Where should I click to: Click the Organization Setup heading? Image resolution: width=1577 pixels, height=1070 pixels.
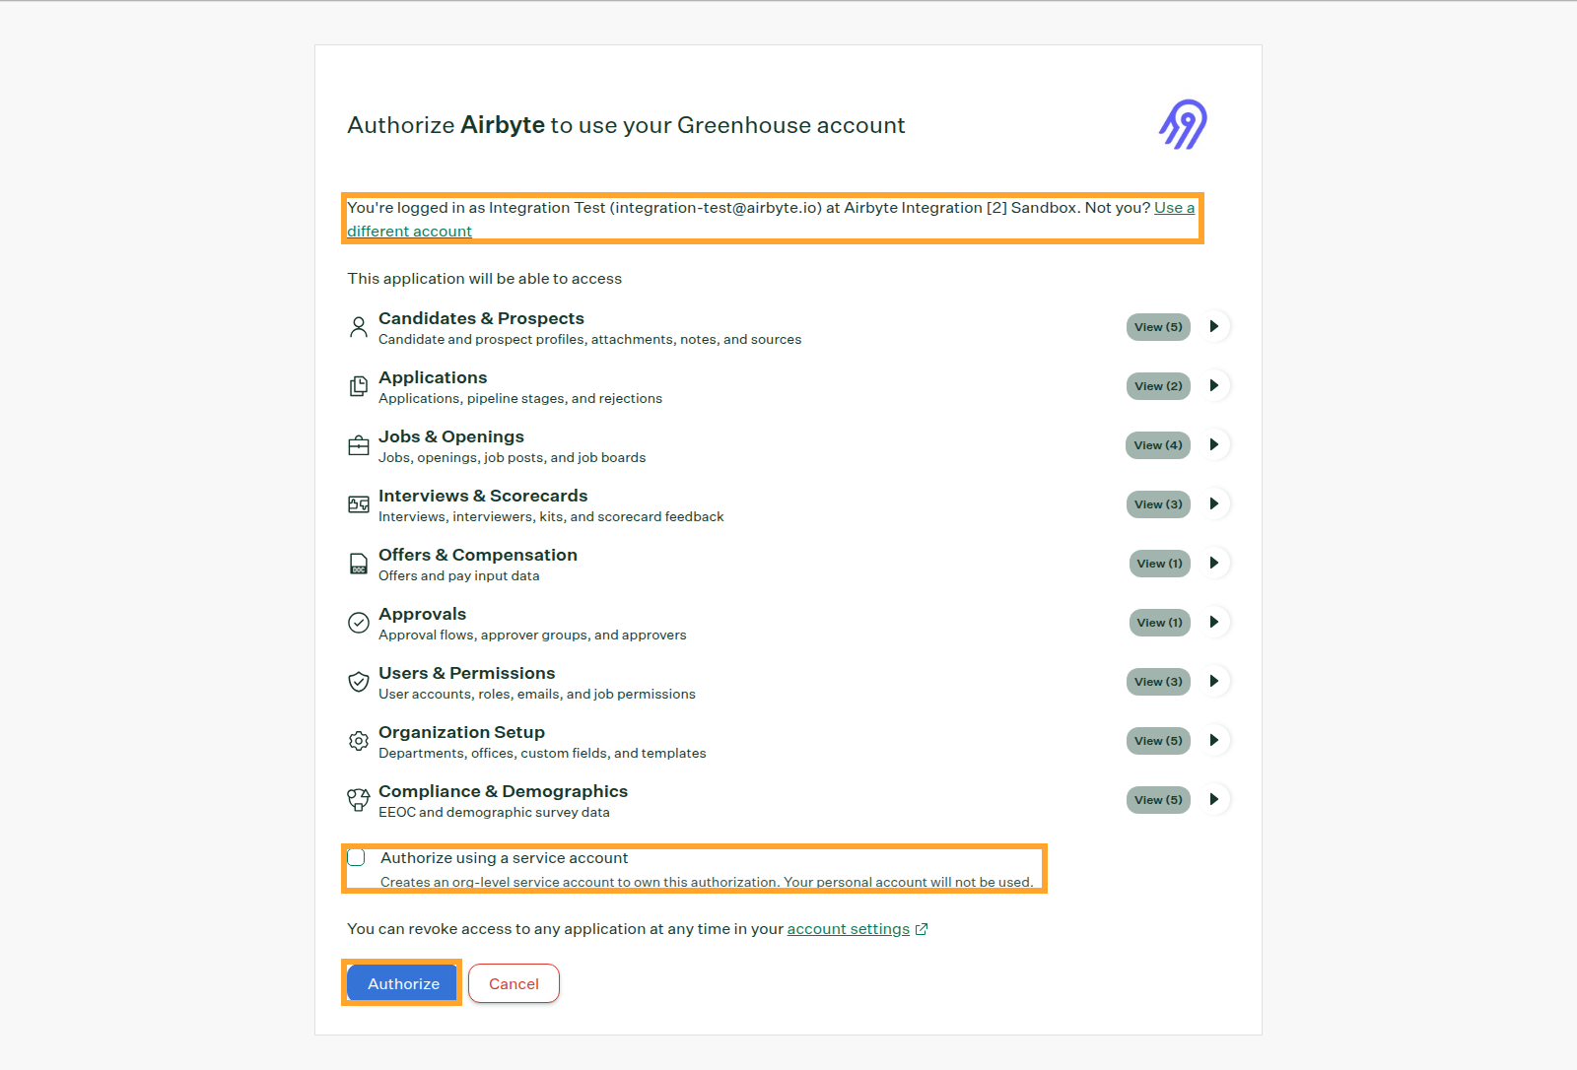[461, 732]
